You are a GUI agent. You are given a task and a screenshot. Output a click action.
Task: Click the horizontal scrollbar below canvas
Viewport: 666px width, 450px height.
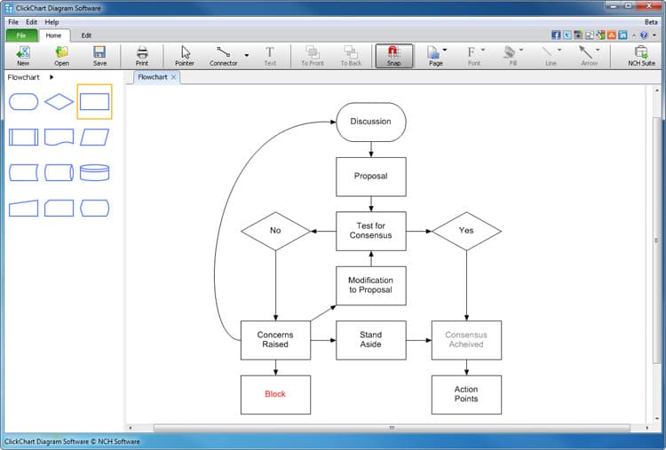[x=391, y=428]
